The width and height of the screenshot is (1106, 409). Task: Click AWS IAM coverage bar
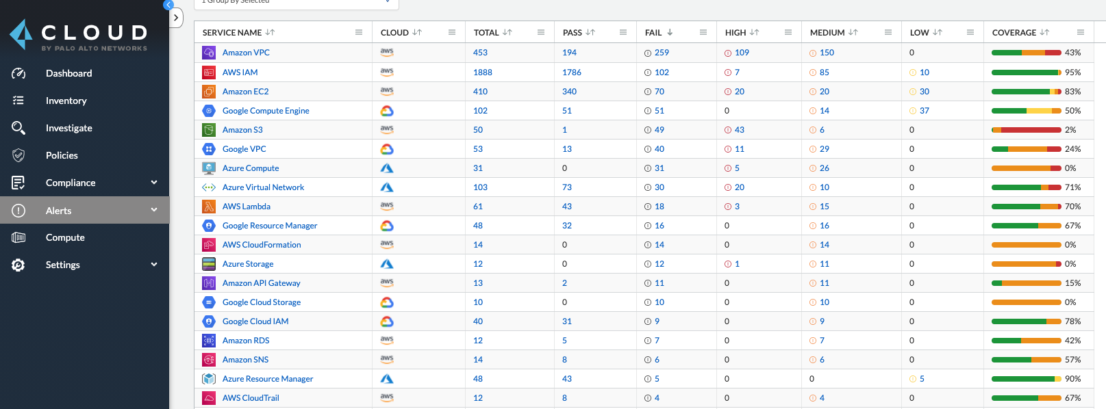[x=1026, y=72]
